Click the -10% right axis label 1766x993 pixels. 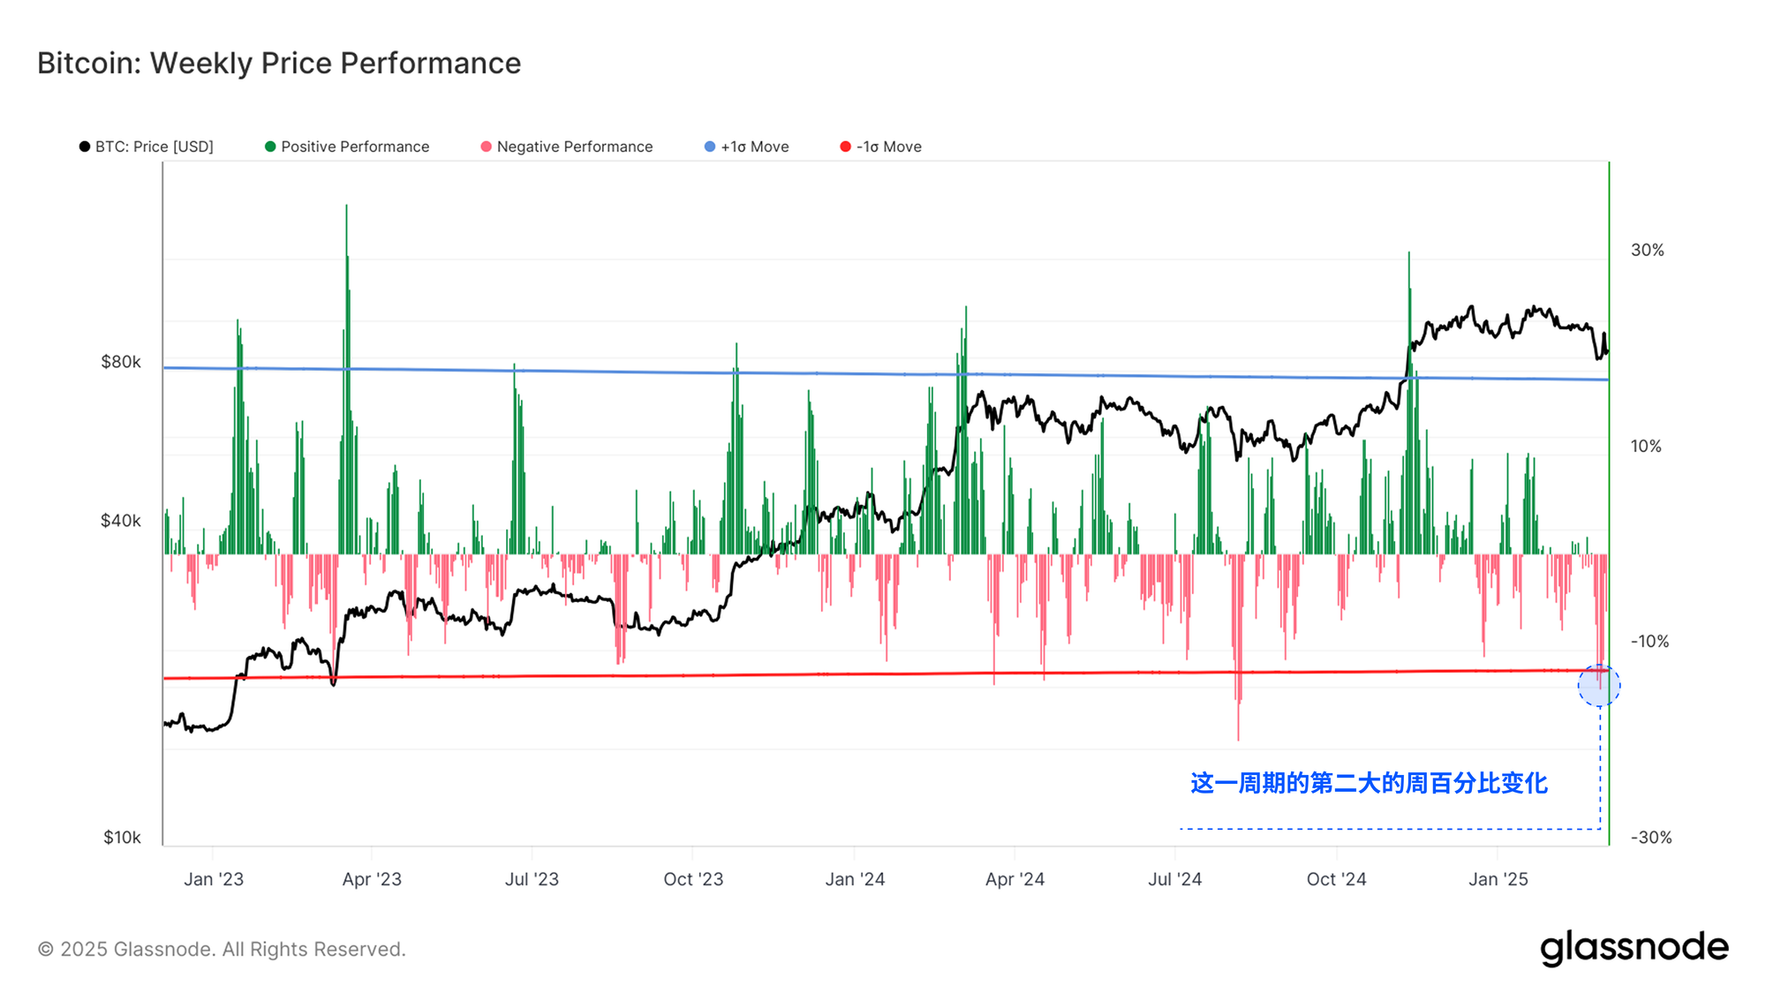pyautogui.click(x=1649, y=642)
